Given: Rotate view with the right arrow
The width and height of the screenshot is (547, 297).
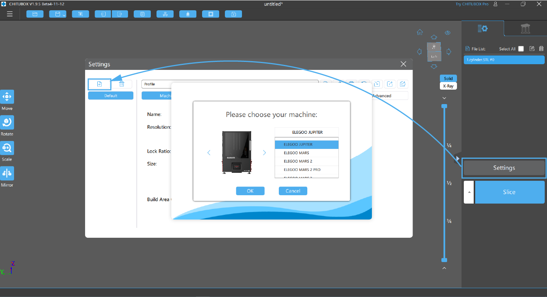Looking at the screenshot, I should click(449, 51).
